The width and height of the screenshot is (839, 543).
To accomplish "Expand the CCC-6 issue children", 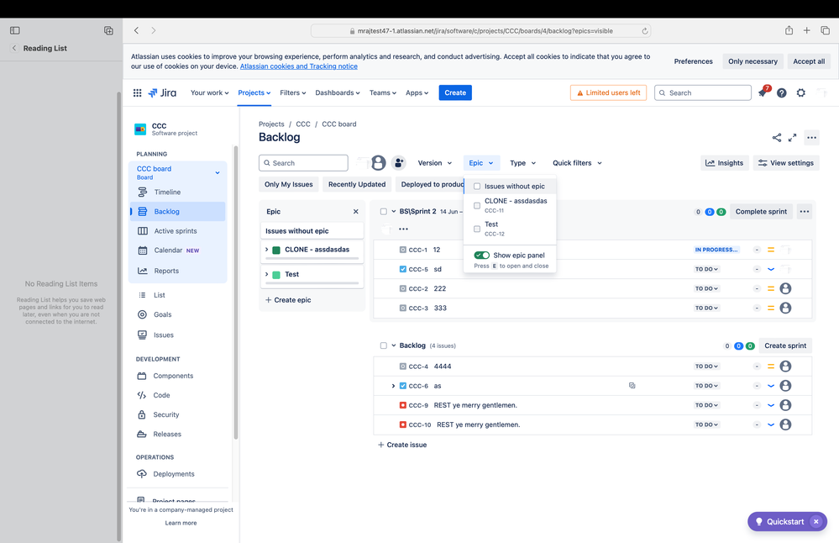I will (393, 386).
